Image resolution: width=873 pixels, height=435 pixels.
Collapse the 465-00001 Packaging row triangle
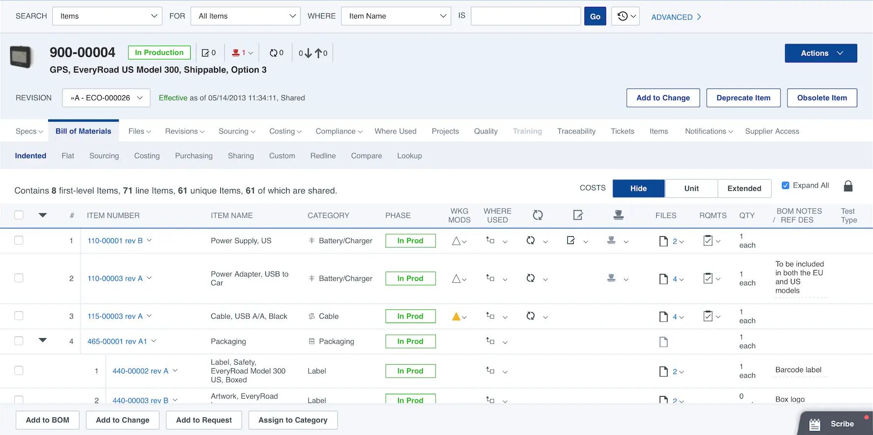coord(43,340)
